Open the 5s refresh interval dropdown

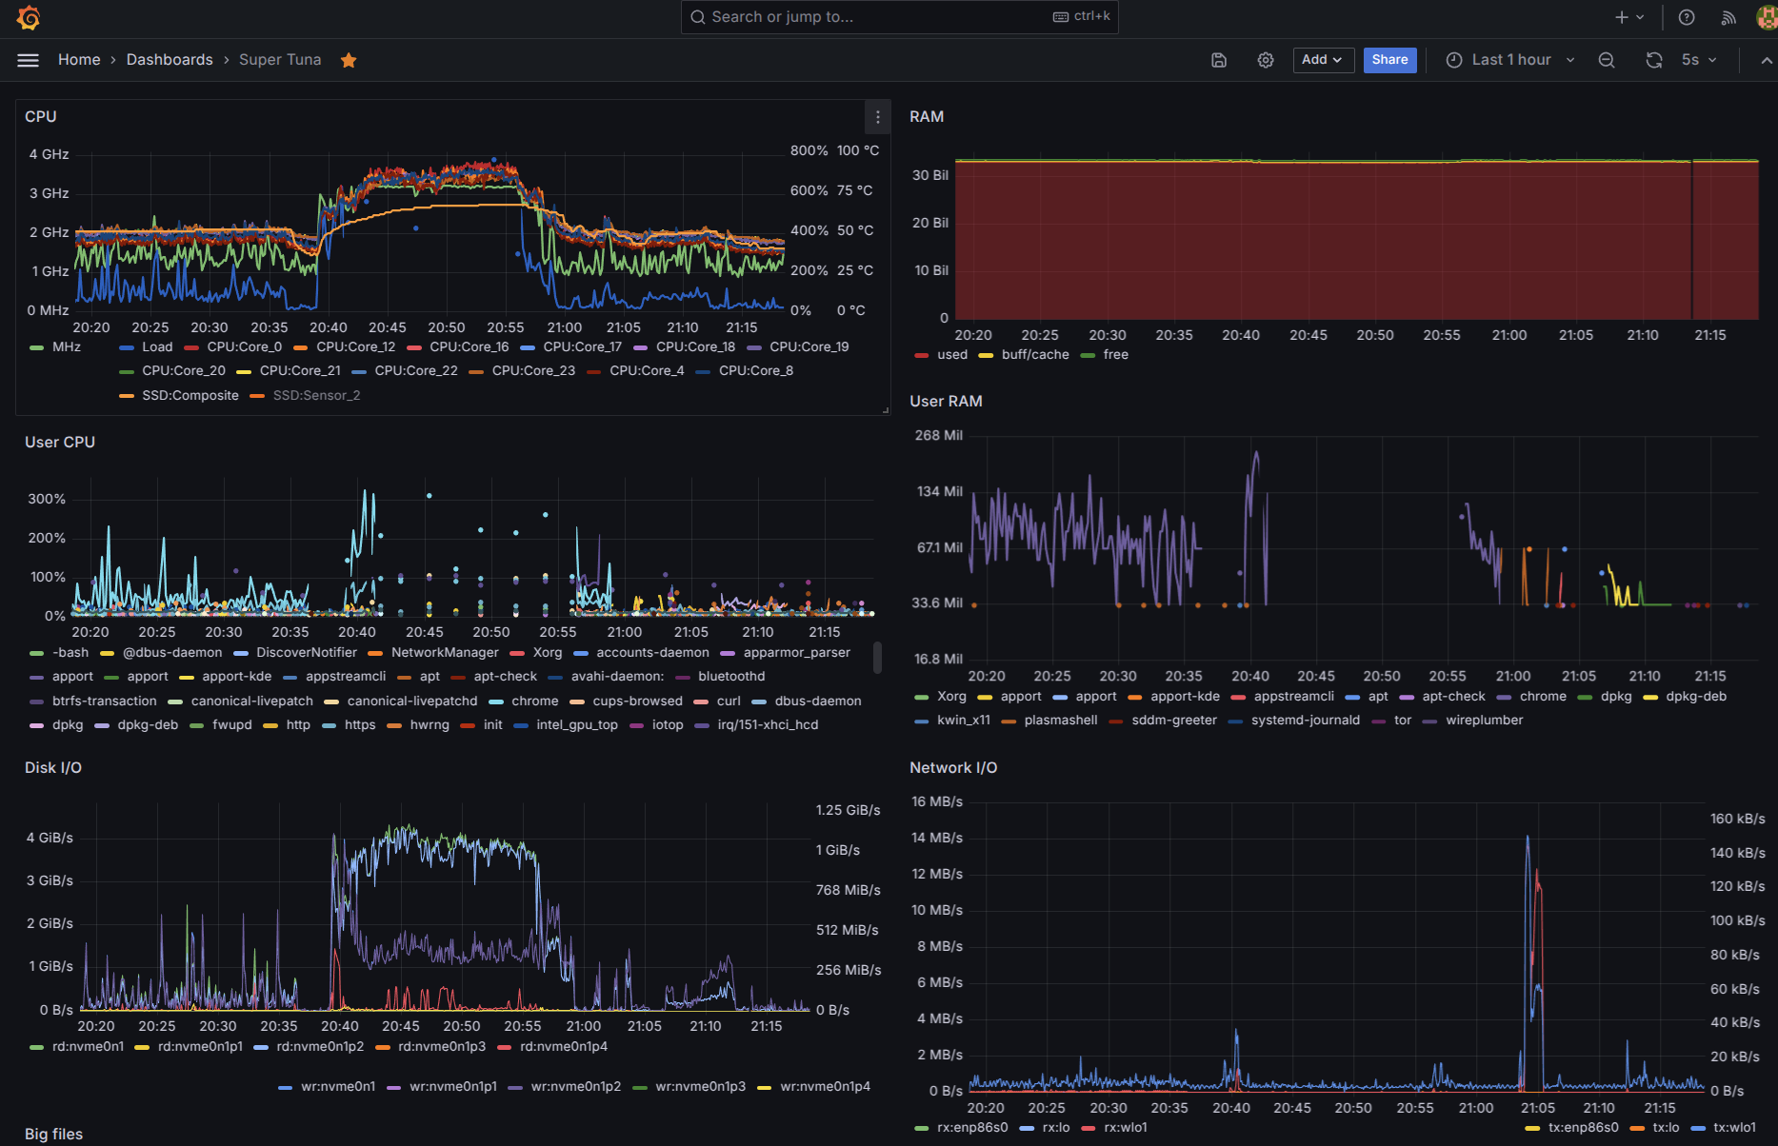1699,60
